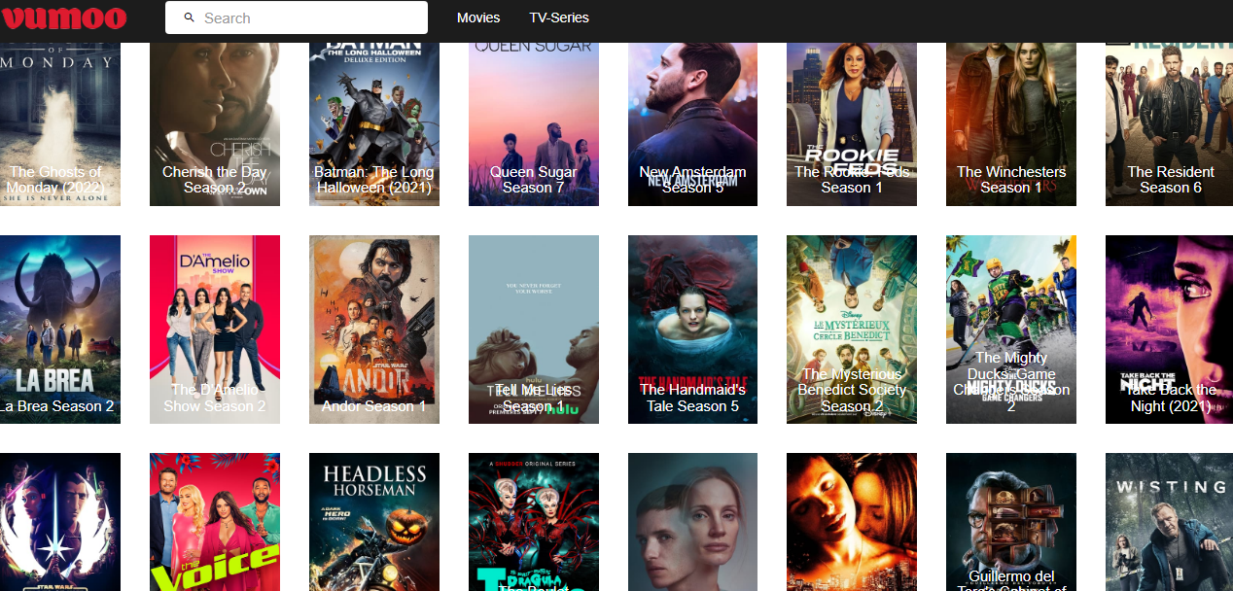Open Andor Season 1
1233x591 pixels.
point(373,329)
